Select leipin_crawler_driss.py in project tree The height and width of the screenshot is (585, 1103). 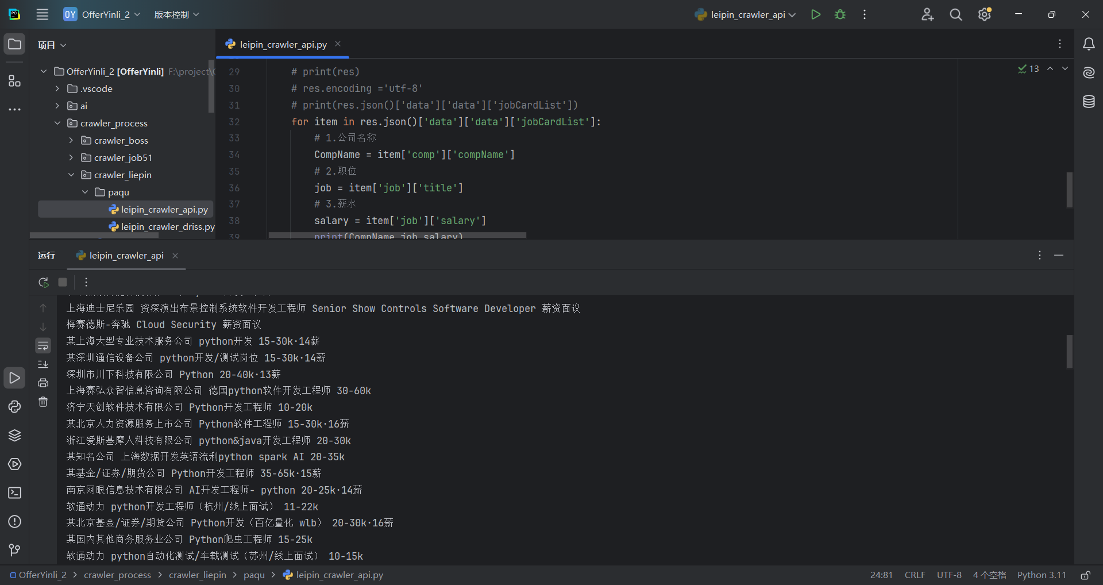(x=161, y=226)
